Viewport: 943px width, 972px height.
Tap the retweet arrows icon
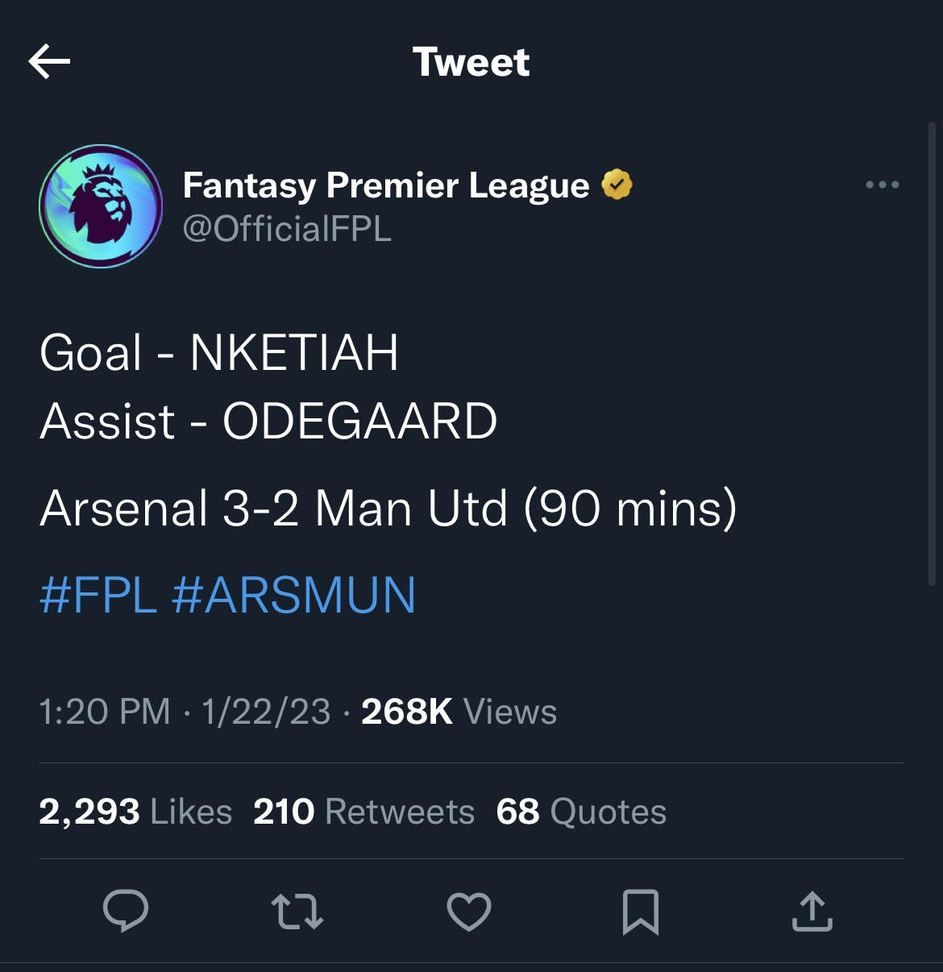pyautogui.click(x=297, y=912)
